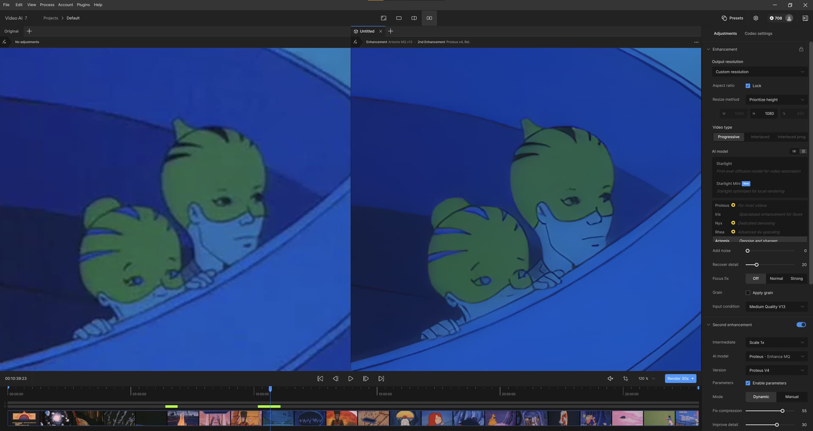Collapse the Enhancement section
Viewport: 813px width, 431px height.
(x=708, y=49)
